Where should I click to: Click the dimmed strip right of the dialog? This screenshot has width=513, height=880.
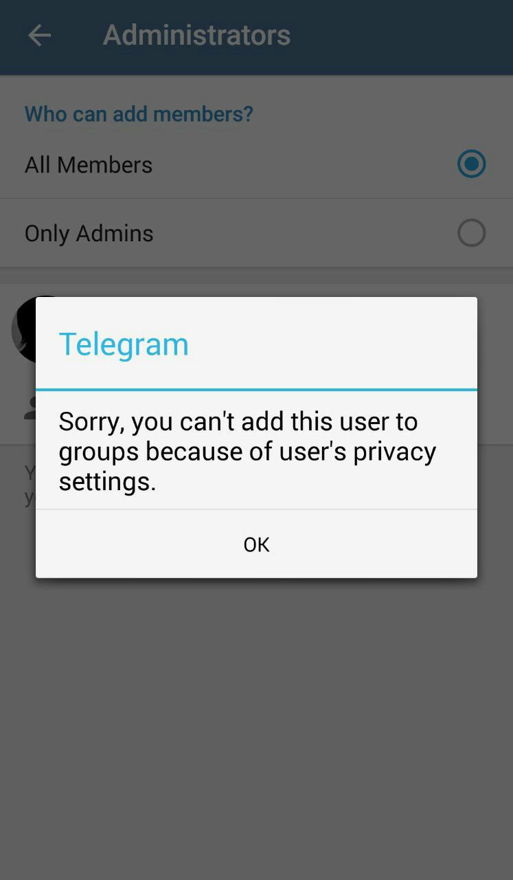click(495, 437)
